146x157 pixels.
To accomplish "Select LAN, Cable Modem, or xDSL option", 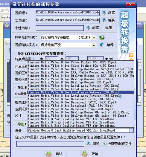I will [x=81, y=72].
